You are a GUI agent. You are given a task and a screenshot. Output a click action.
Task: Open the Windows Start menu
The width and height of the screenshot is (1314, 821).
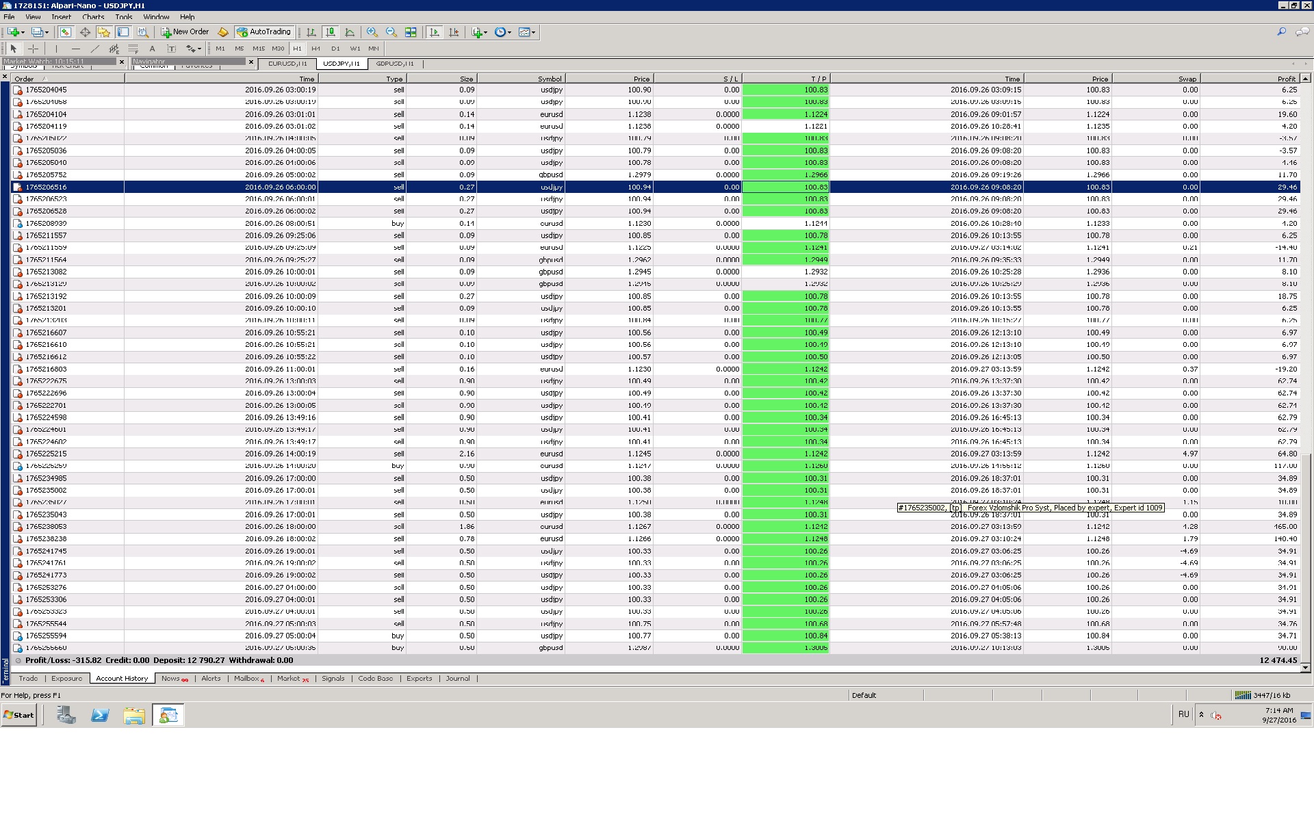(19, 715)
